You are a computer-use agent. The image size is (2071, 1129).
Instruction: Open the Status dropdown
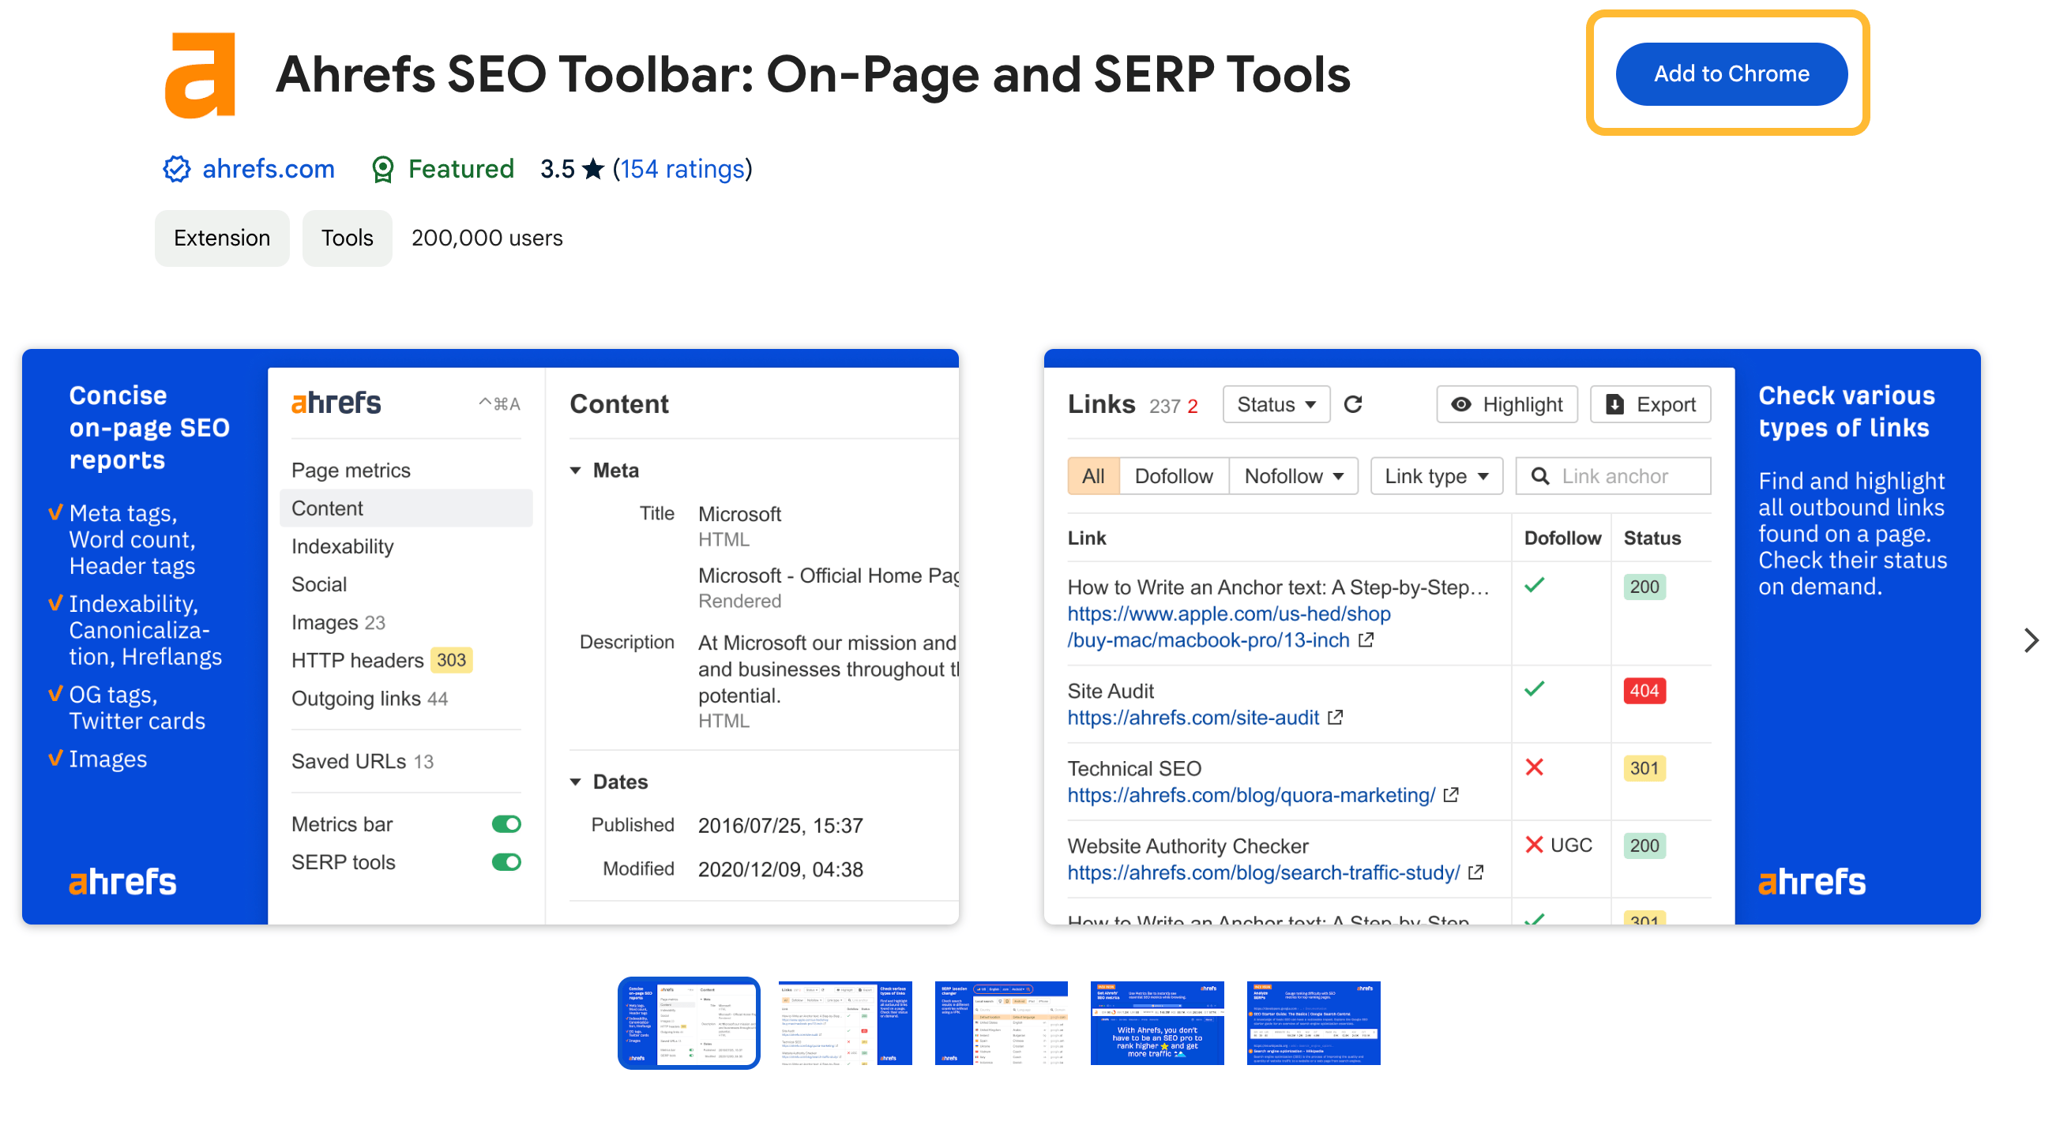tap(1276, 404)
